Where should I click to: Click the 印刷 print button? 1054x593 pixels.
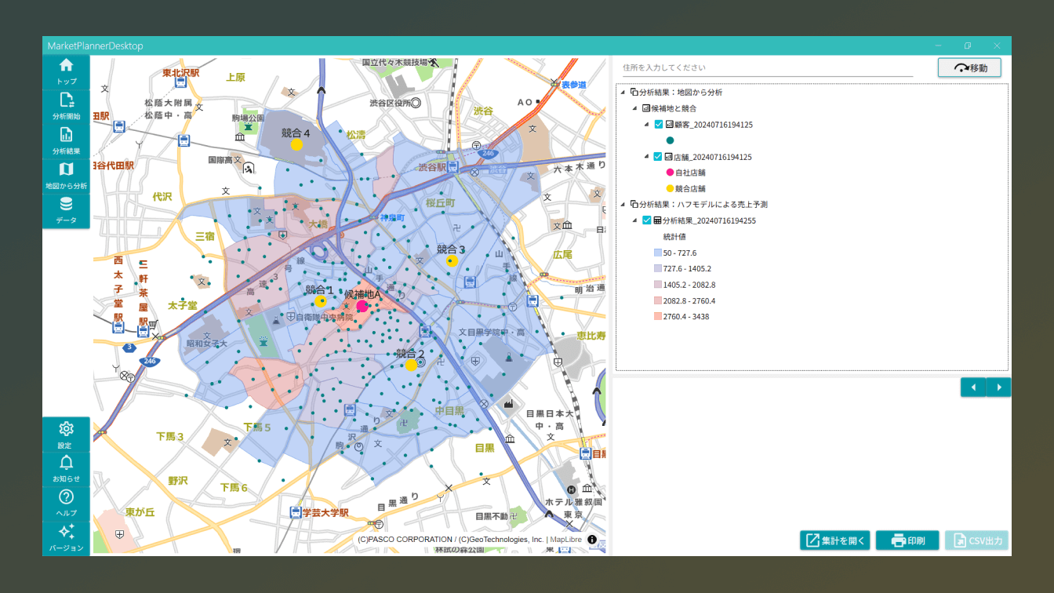coord(907,540)
